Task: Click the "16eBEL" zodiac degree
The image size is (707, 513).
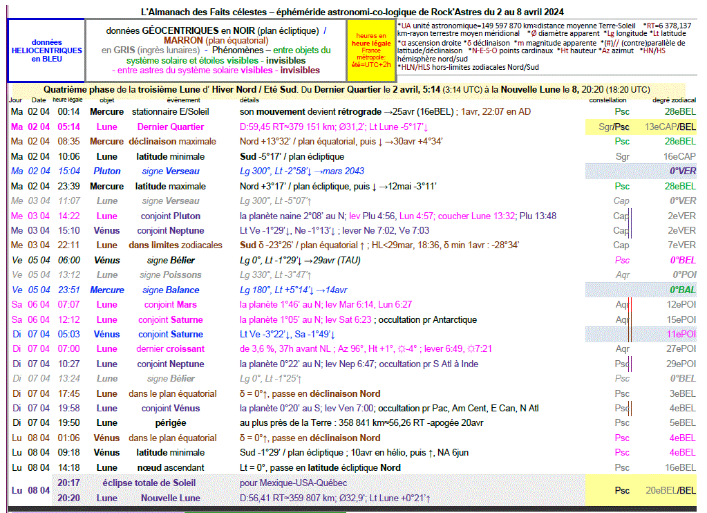Action: pyautogui.click(x=681, y=468)
